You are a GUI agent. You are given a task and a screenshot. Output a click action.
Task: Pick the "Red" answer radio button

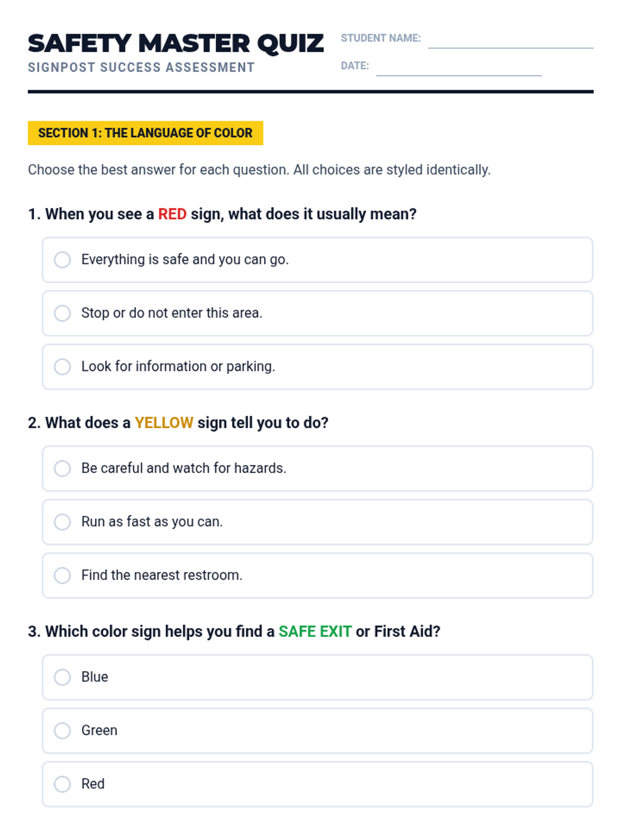(63, 783)
